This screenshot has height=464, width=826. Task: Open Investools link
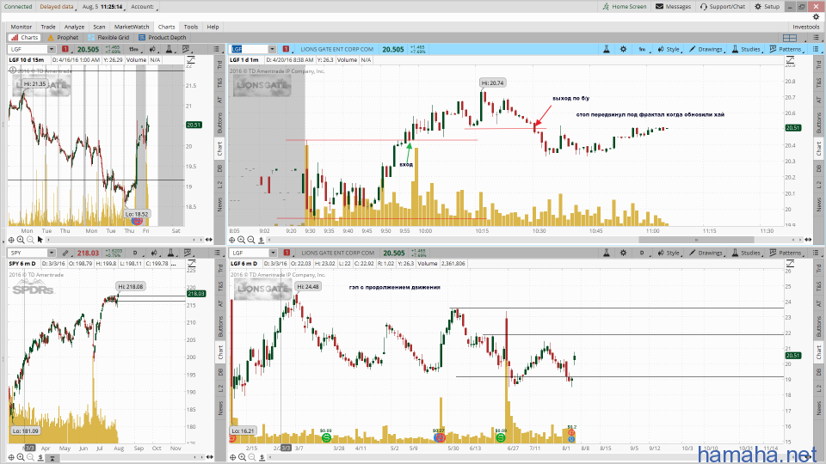tap(806, 27)
